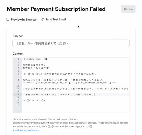Viewport: 142px width, 135px height.
Task: Click the paper plane Send Test icon
Action: pos(42,19)
